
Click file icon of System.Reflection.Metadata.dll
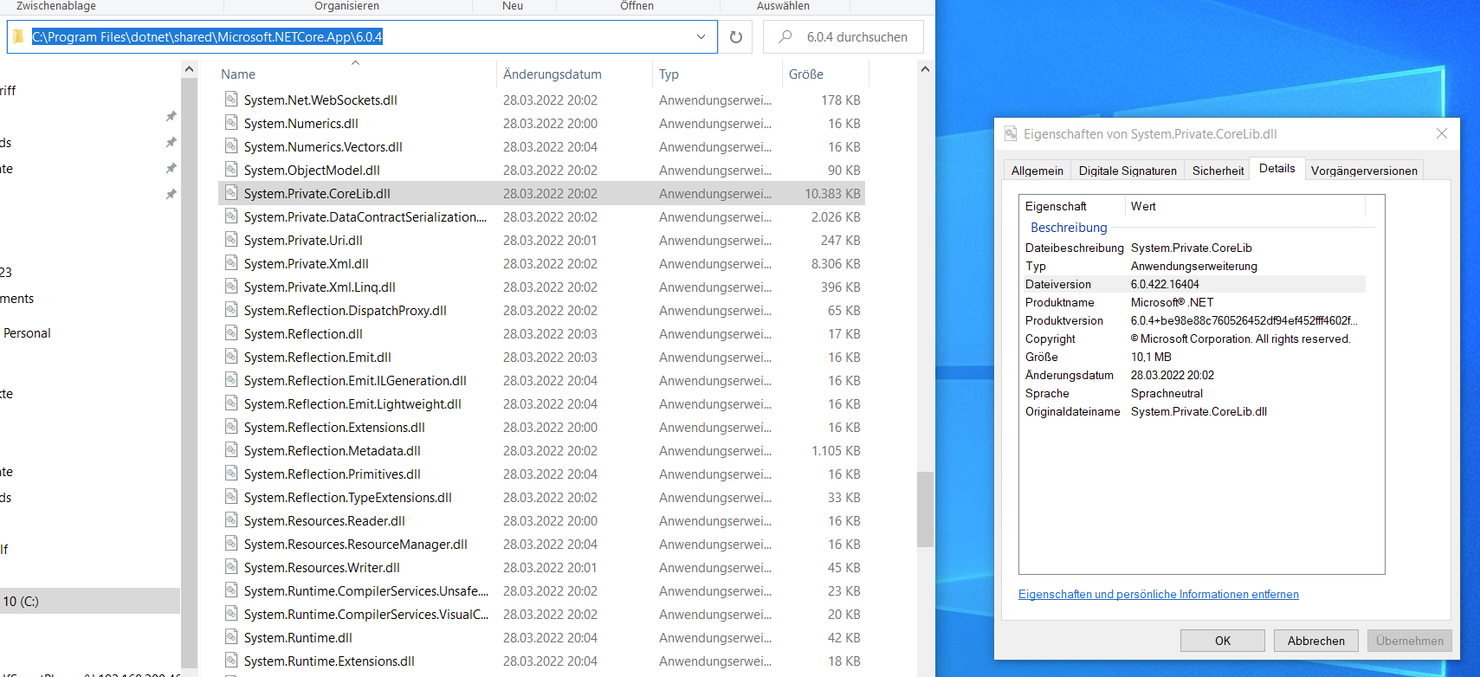(231, 450)
